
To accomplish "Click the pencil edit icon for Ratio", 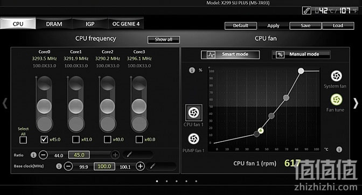I will pos(129,155).
